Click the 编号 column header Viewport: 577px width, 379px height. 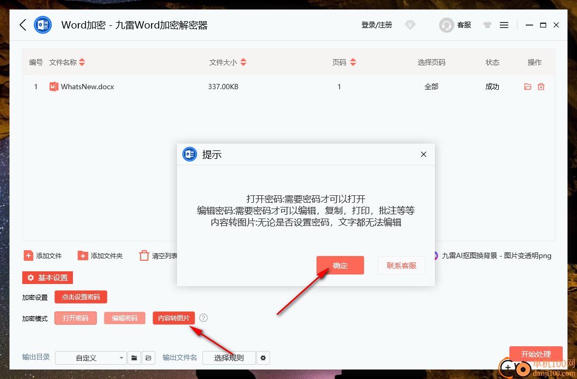(x=36, y=62)
